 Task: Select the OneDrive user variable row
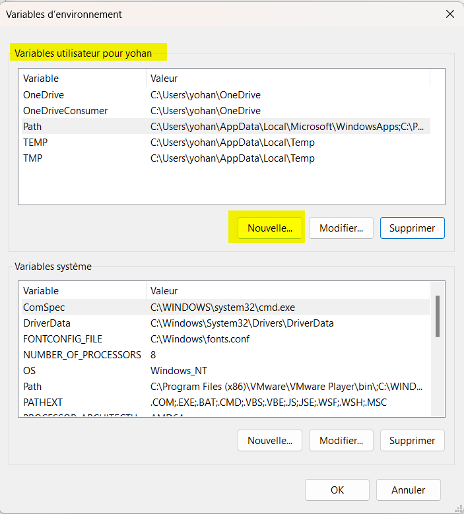[x=44, y=95]
